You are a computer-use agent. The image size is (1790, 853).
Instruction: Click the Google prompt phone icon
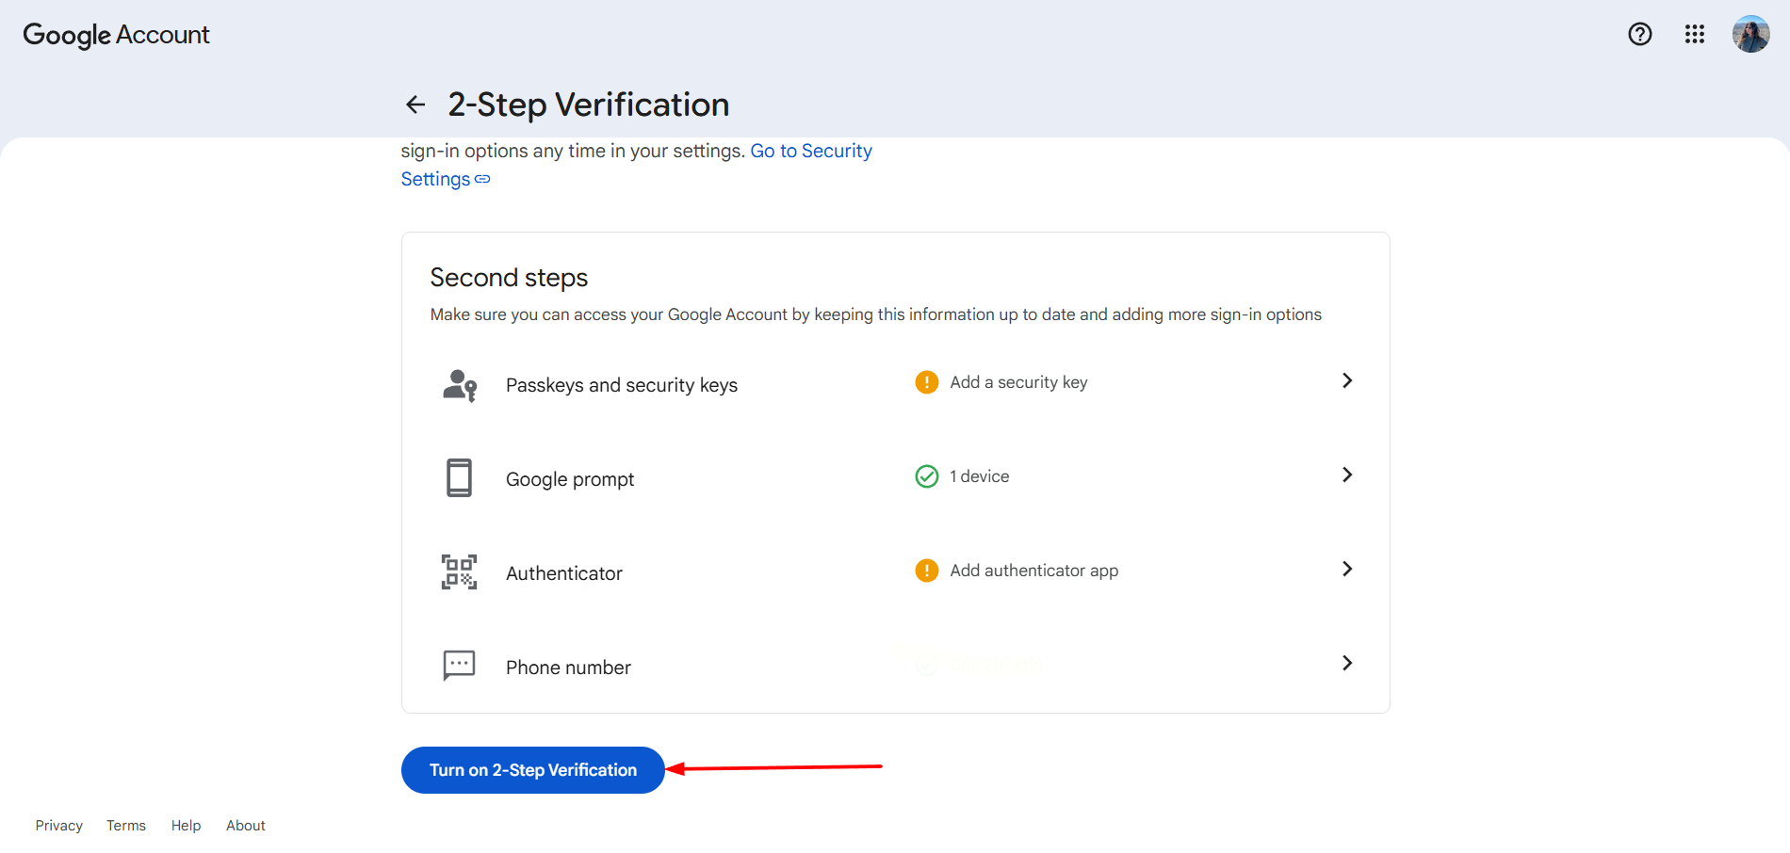(460, 478)
